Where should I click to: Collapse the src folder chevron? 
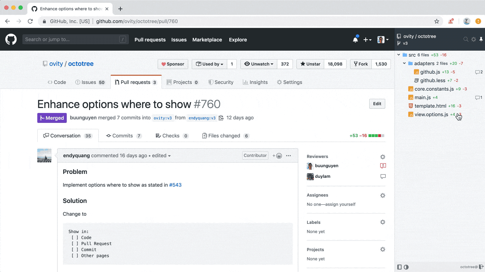pyautogui.click(x=399, y=55)
